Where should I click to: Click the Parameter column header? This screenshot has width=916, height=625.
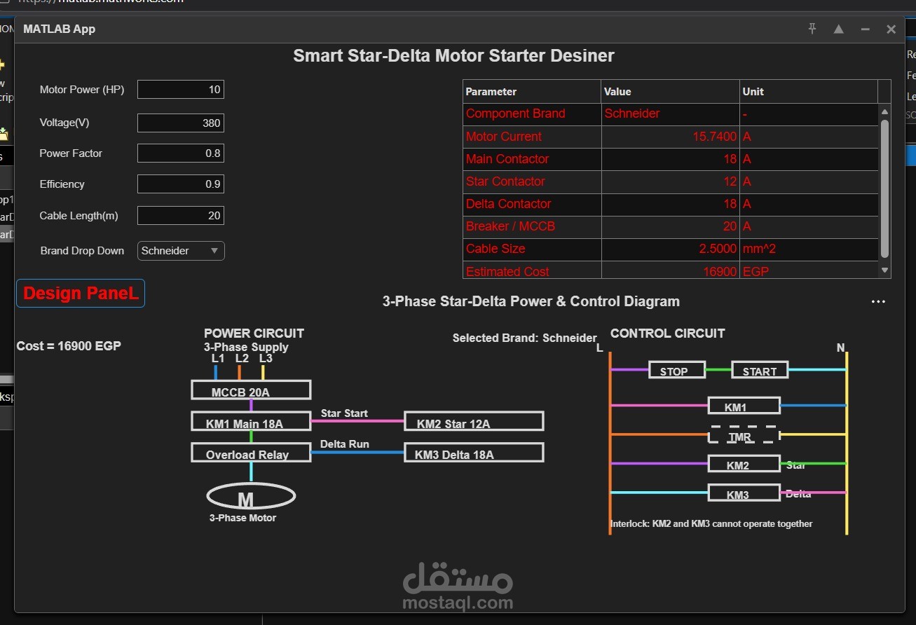click(532, 92)
